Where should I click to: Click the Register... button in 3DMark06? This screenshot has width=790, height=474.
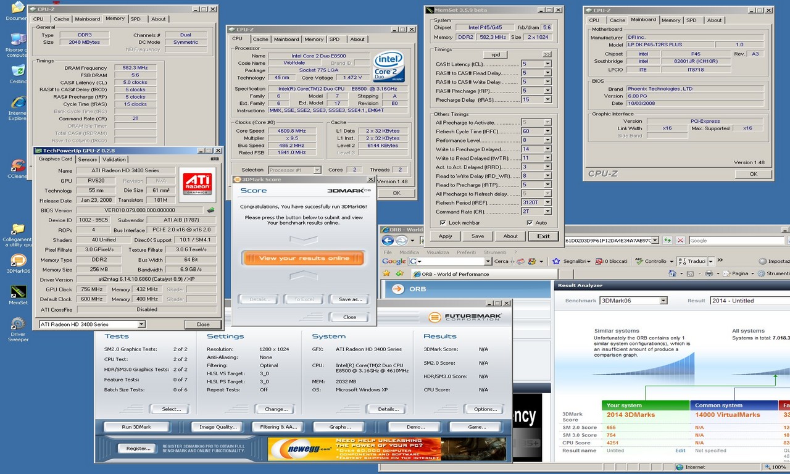pos(138,449)
